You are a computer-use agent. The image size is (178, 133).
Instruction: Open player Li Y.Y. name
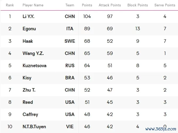(28, 16)
